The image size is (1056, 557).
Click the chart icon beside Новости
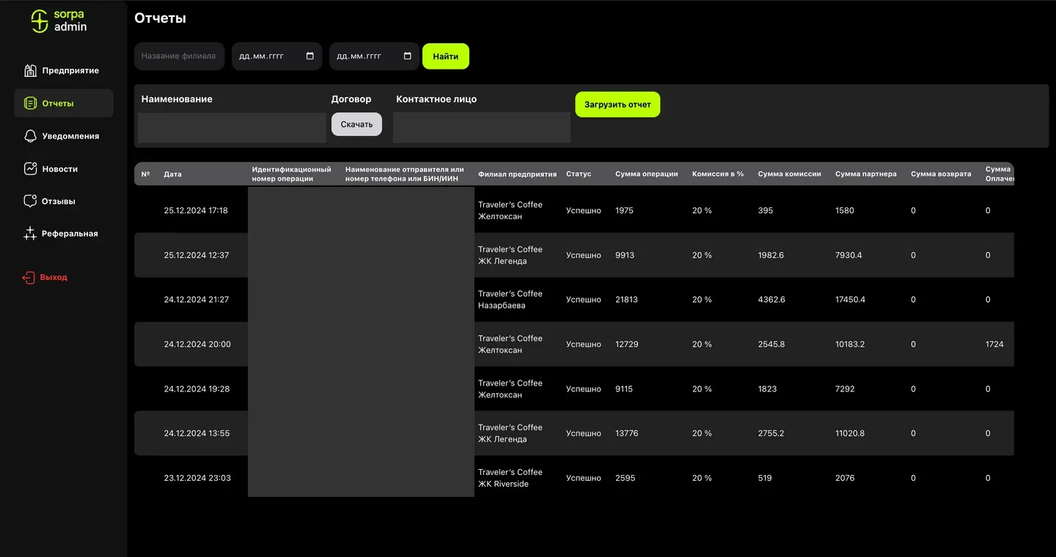(x=30, y=169)
